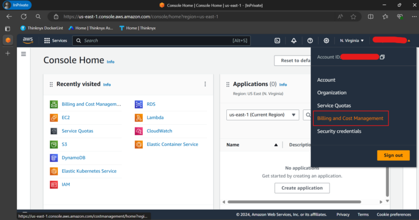This screenshot has width=419, height=220.
Task: Click Reset to default layout button
Action: pyautogui.click(x=293, y=60)
